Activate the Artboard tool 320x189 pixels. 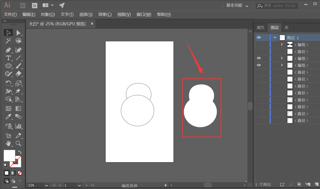(x=8, y=135)
